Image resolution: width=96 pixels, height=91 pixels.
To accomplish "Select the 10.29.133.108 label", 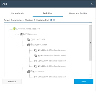I will 39,39.
